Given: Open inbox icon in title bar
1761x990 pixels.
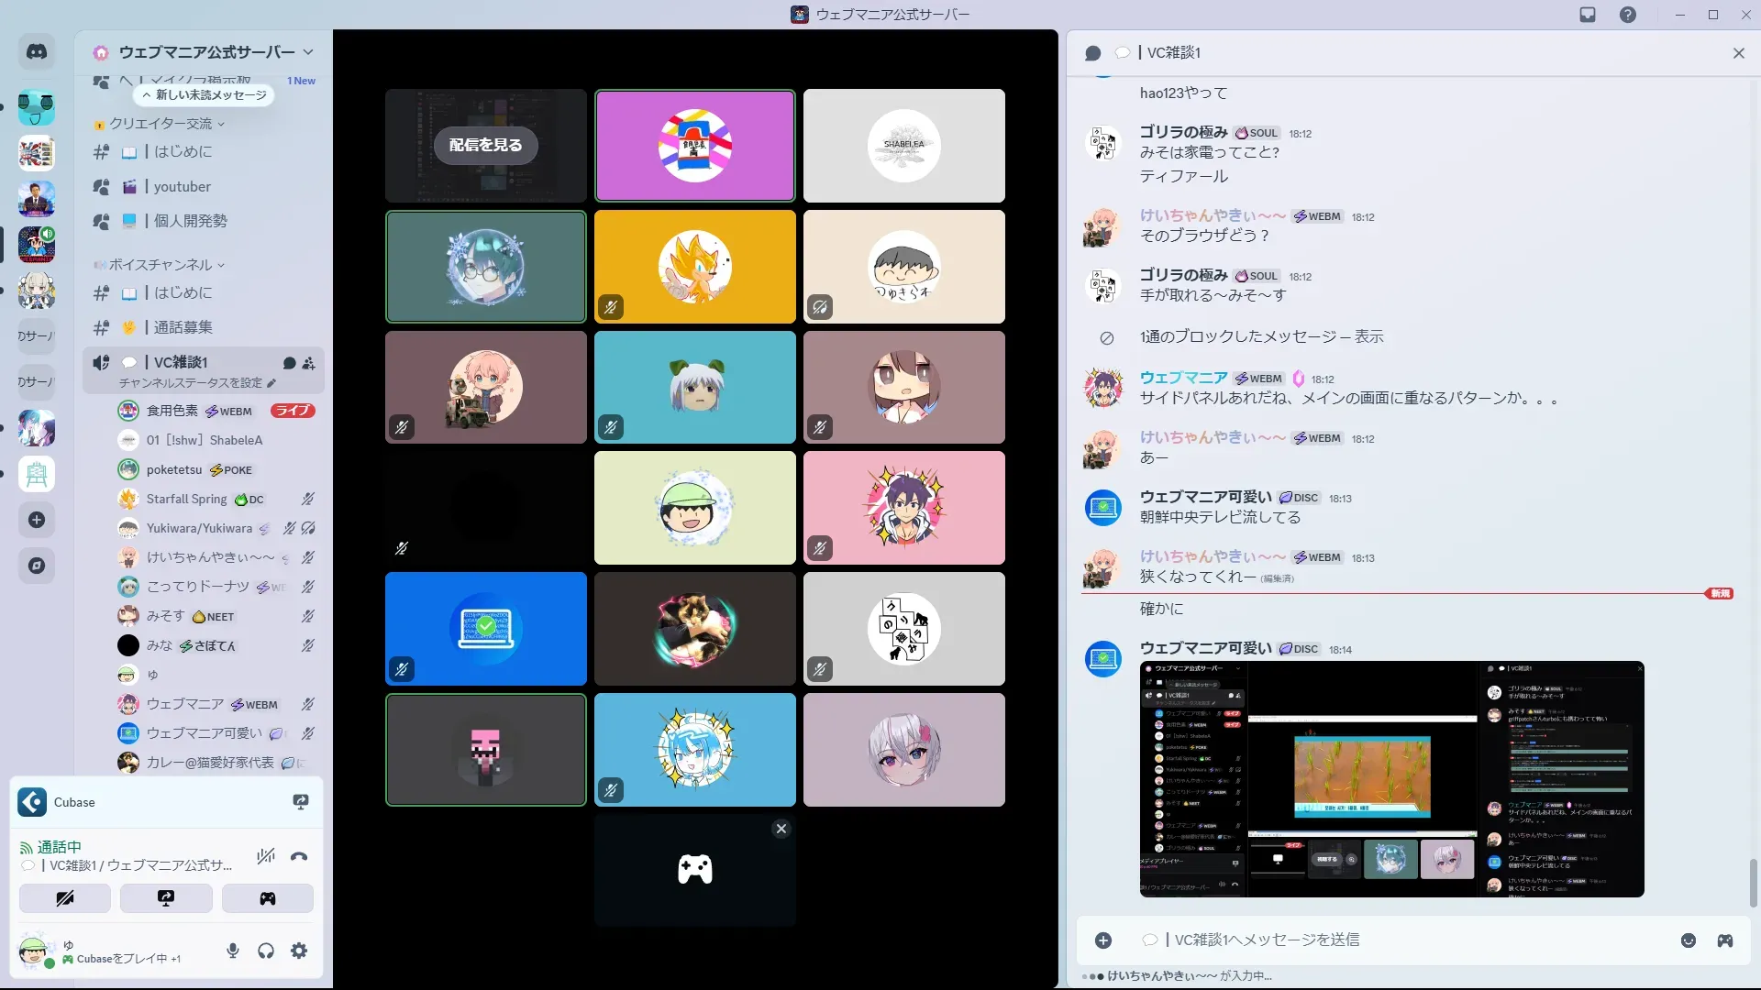Looking at the screenshot, I should pos(1588,15).
